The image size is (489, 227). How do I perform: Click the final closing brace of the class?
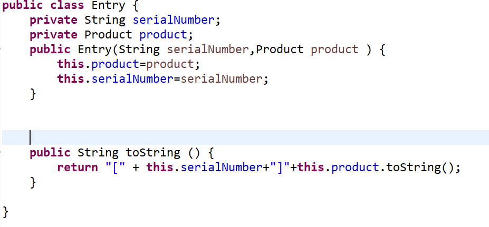click(x=6, y=212)
